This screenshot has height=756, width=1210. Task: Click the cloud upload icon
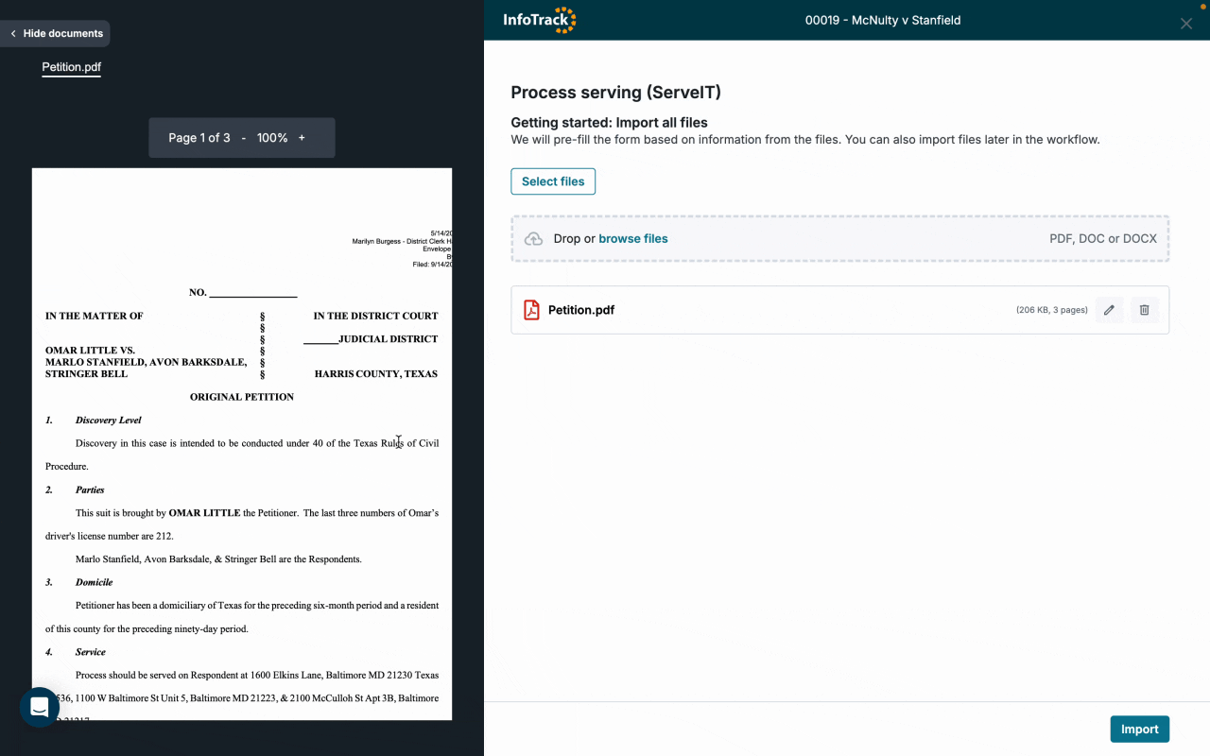(x=533, y=239)
